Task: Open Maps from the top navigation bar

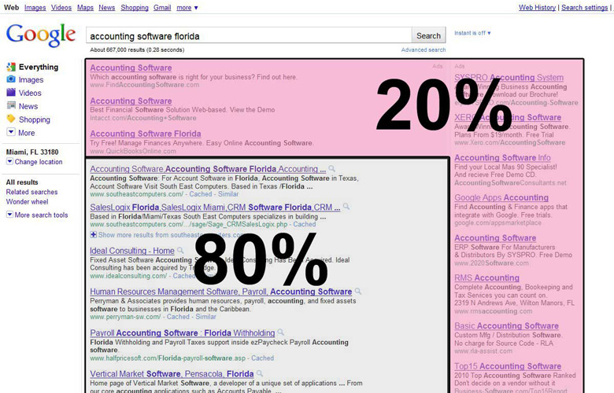Action: click(x=85, y=8)
